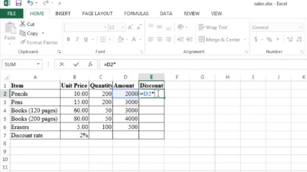Click the Paste clipboard icon
307x172 pixels.
[10, 28]
